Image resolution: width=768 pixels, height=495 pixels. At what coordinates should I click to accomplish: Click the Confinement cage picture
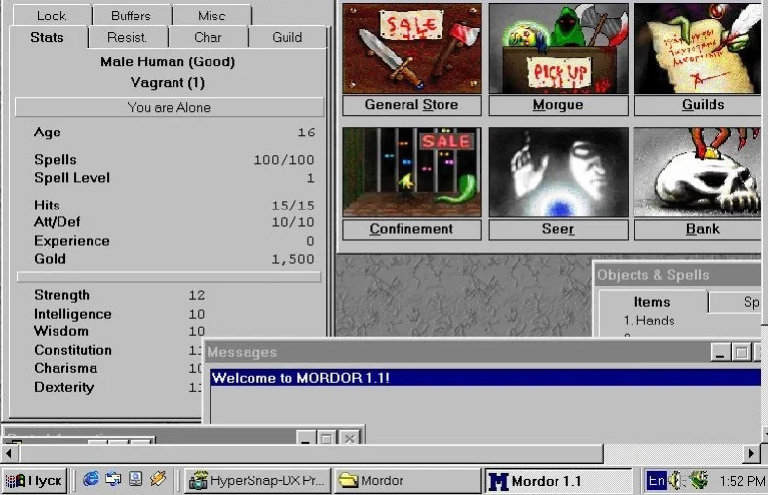coord(412,171)
